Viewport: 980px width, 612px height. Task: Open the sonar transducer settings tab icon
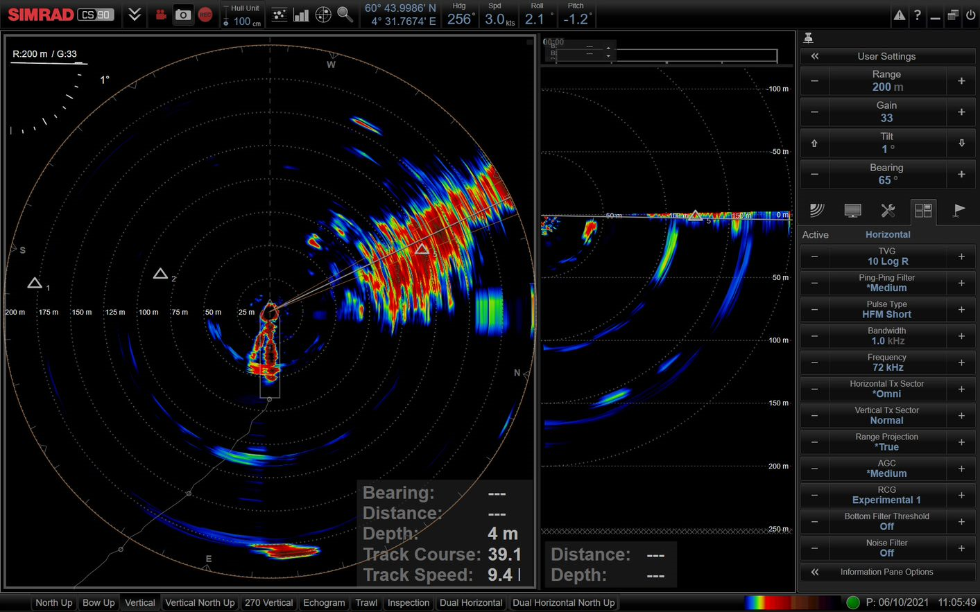point(817,211)
